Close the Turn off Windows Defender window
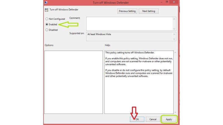 pos(174,2)
